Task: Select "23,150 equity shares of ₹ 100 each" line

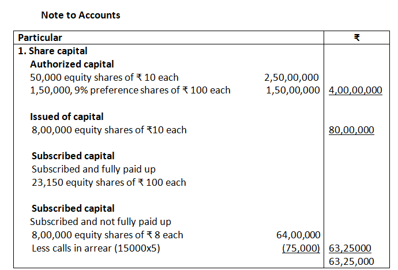Action: [x=108, y=182]
